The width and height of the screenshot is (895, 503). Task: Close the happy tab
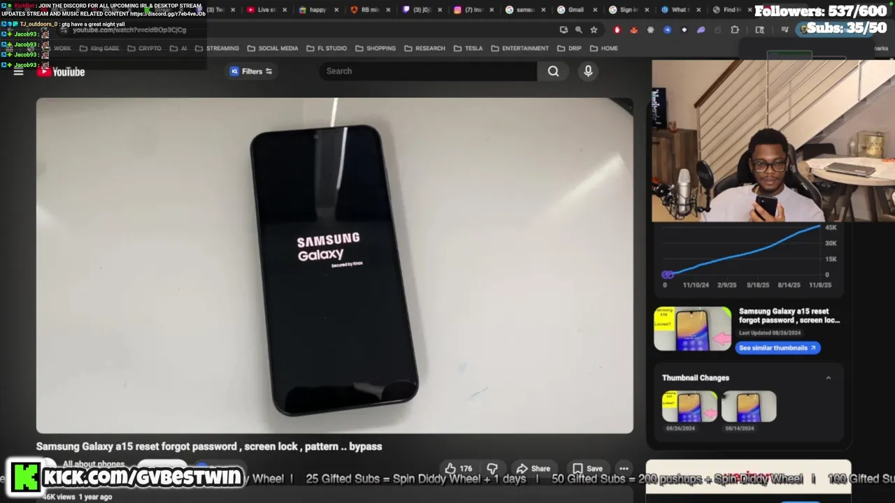[x=336, y=10]
